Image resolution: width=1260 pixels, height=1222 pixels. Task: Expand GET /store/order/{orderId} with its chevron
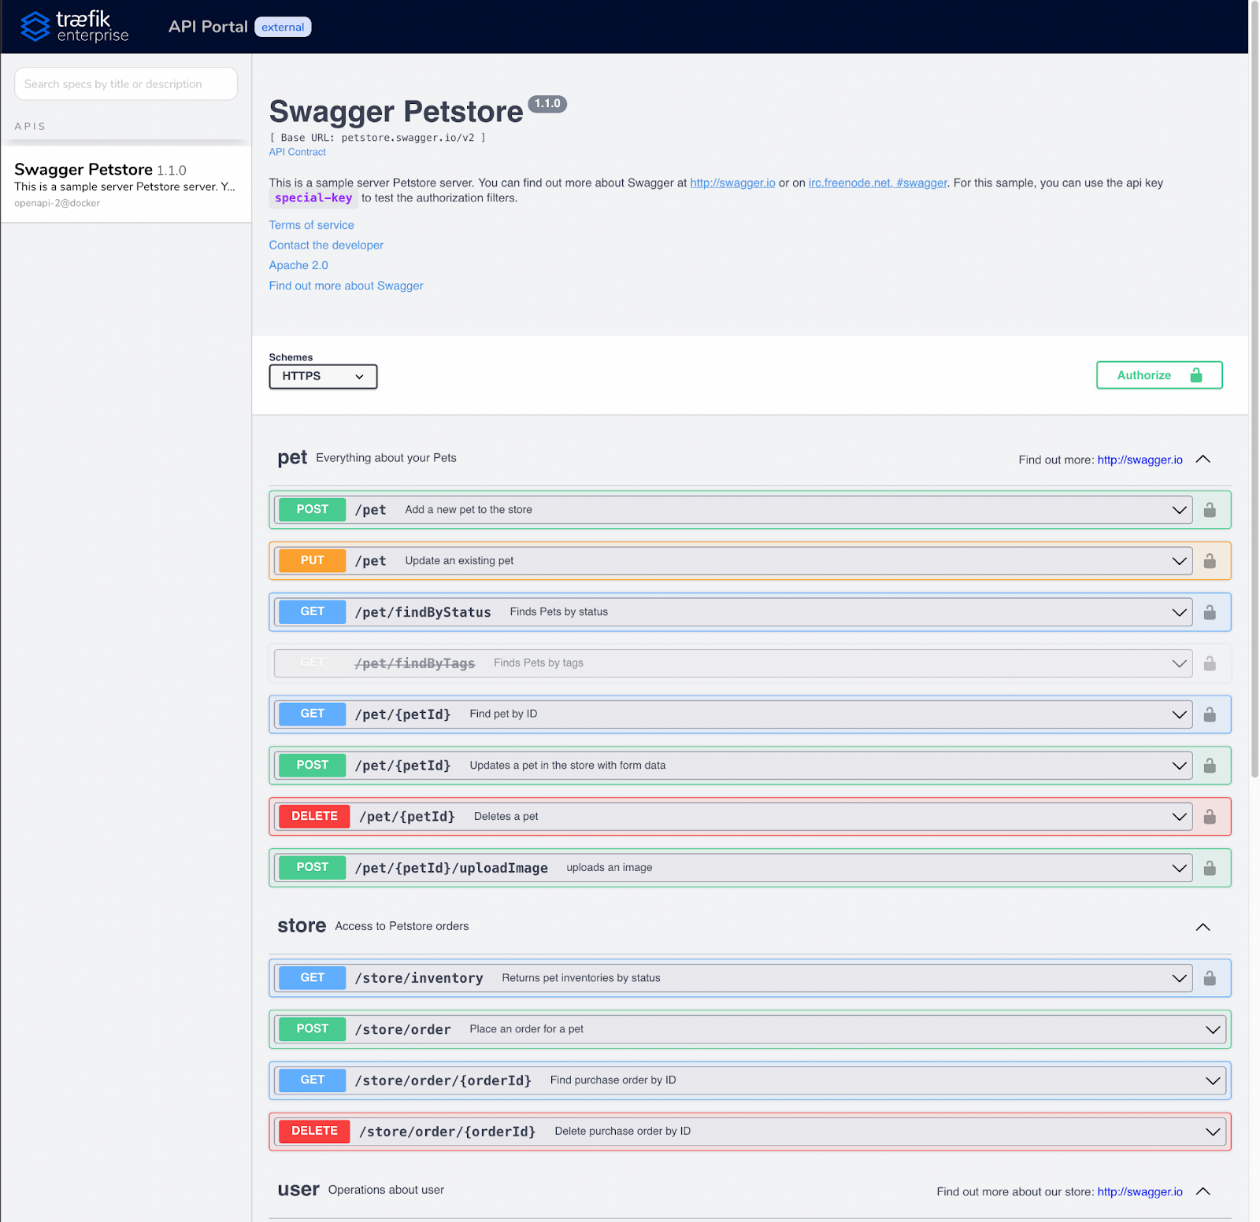1213,1080
